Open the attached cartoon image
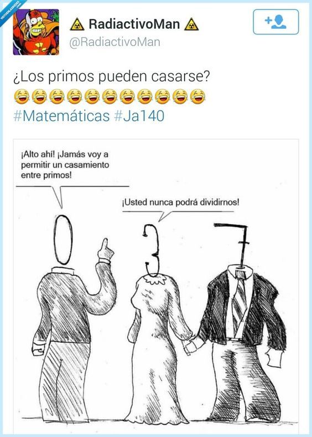The height and width of the screenshot is (437, 312). [156, 286]
